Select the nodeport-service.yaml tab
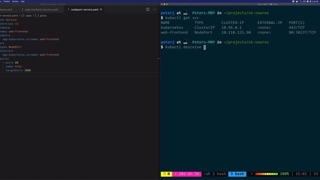Screen dimensions: 320x180 (84, 9)
